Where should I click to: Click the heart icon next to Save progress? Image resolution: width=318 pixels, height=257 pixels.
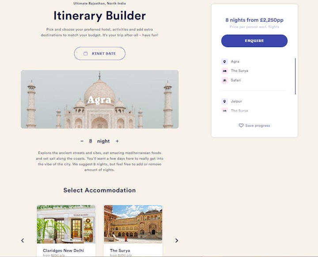(241, 125)
